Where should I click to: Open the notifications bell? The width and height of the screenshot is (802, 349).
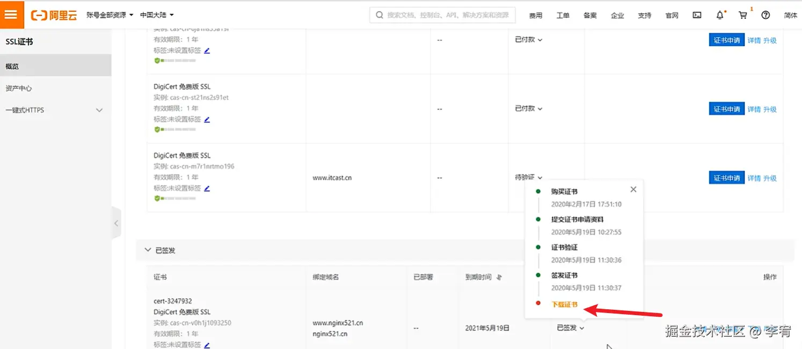(720, 15)
